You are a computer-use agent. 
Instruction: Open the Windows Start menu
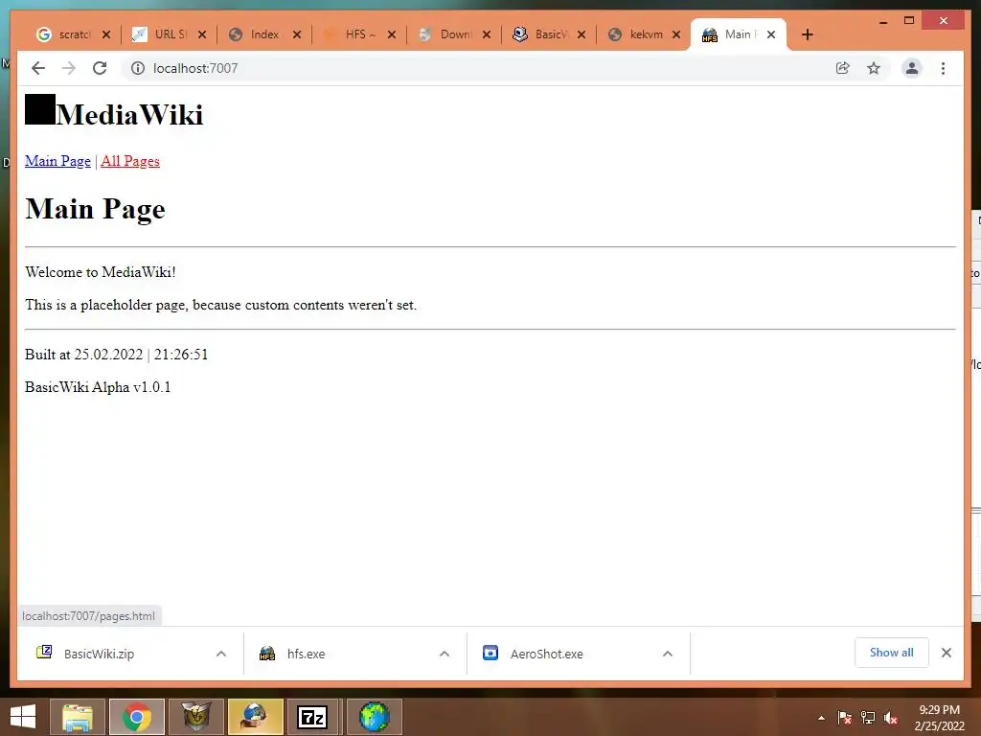pos(23,717)
